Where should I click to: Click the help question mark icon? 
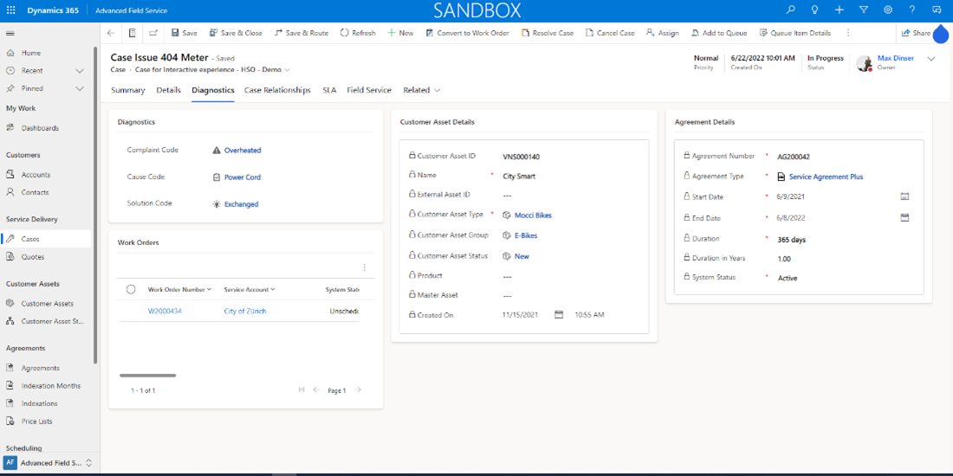point(912,10)
